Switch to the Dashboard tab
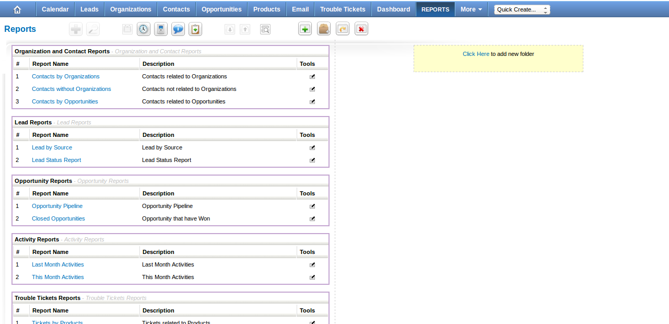This screenshot has height=324, width=669. (393, 9)
